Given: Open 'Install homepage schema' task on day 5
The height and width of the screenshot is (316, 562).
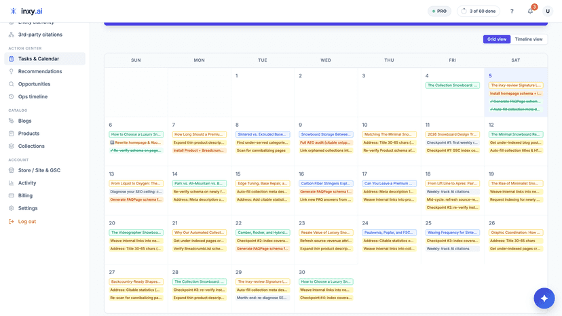Looking at the screenshot, I should (516, 94).
